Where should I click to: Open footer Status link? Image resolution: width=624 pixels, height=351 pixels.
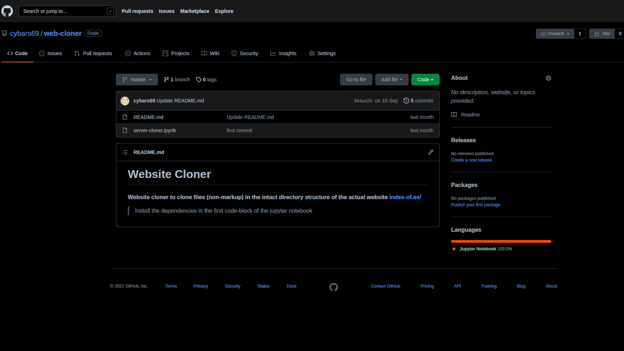coord(263,286)
